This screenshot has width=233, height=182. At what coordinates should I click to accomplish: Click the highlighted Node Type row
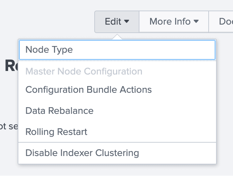pyautogui.click(x=117, y=50)
